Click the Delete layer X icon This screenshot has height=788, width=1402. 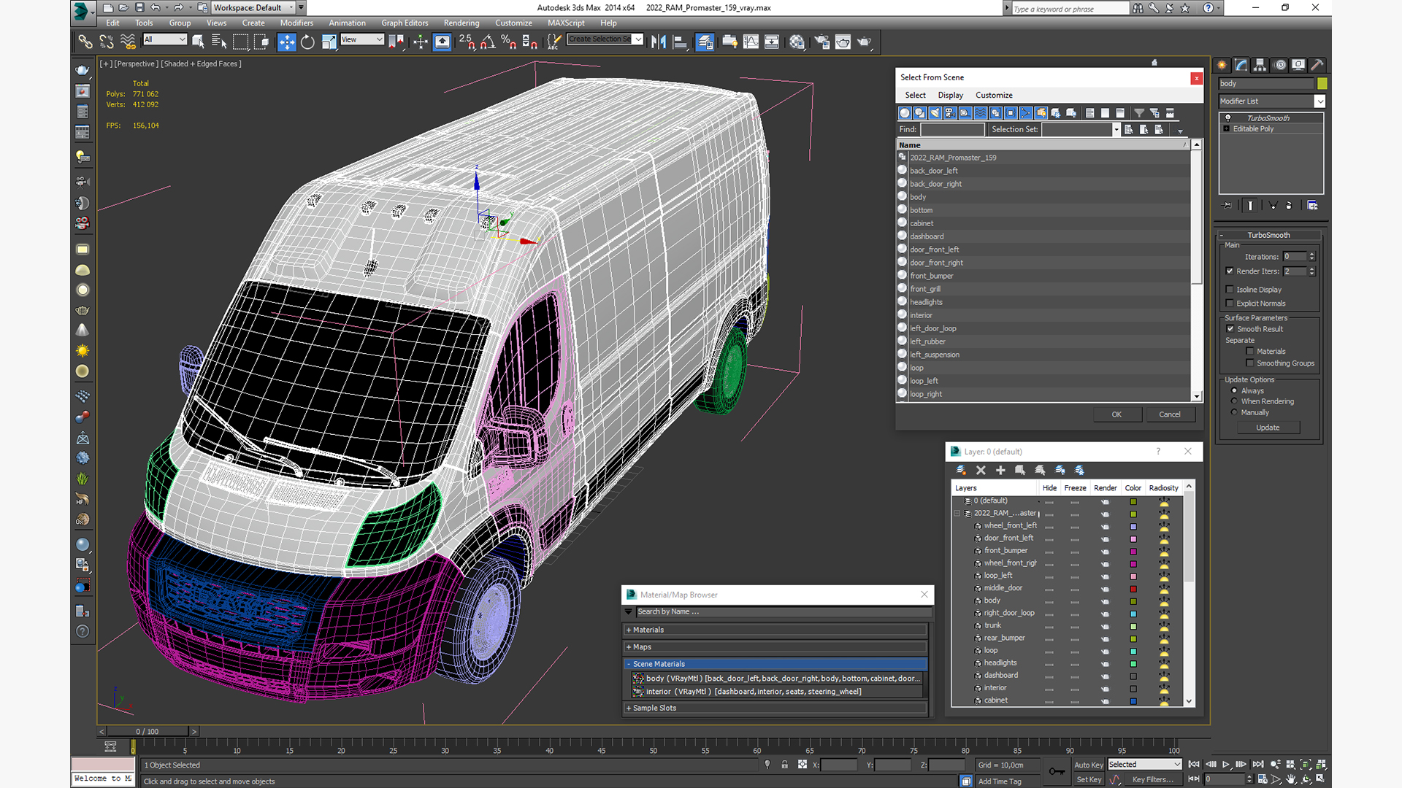pos(981,471)
